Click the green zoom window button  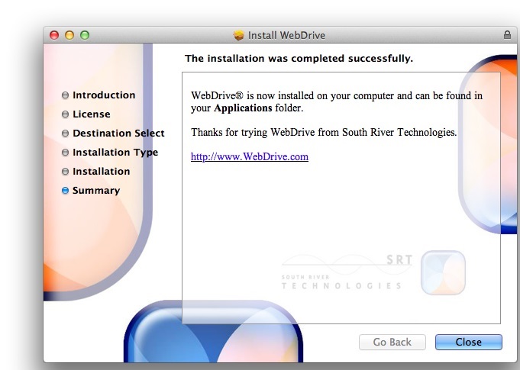tap(85, 35)
